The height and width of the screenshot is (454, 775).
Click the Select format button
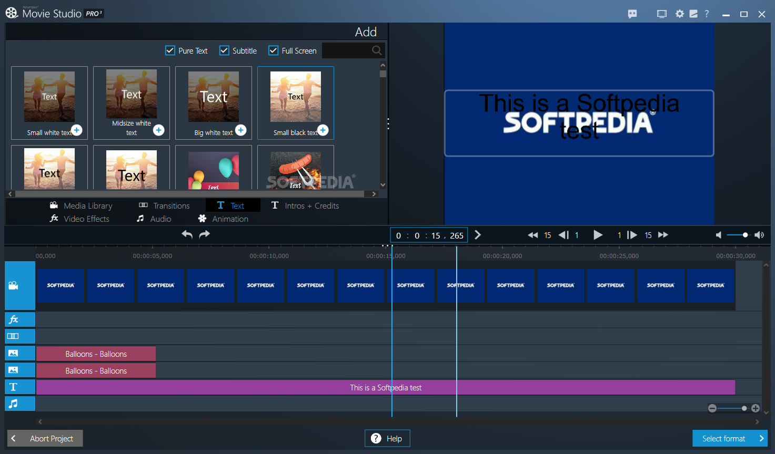coord(730,438)
